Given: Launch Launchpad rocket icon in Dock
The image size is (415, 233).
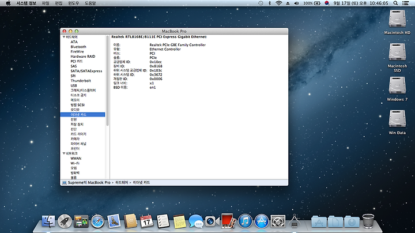Looking at the screenshot, I should pyautogui.click(x=65, y=221).
